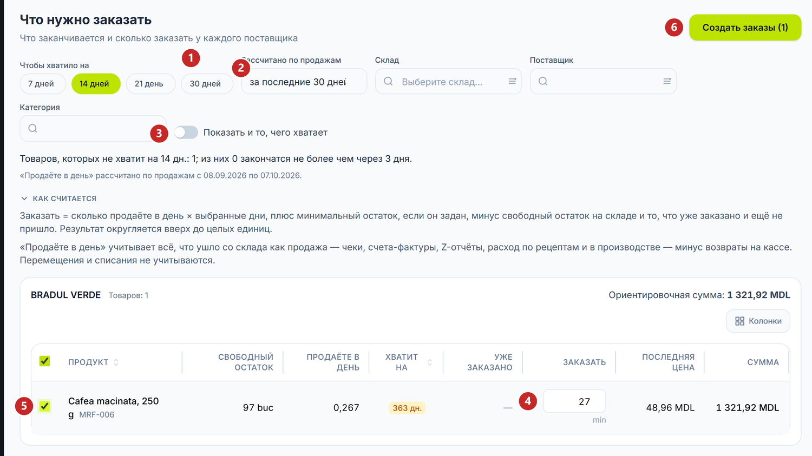Screen dimensions: 812x456
Task: Click the Сумма column header
Action: [x=763, y=362]
